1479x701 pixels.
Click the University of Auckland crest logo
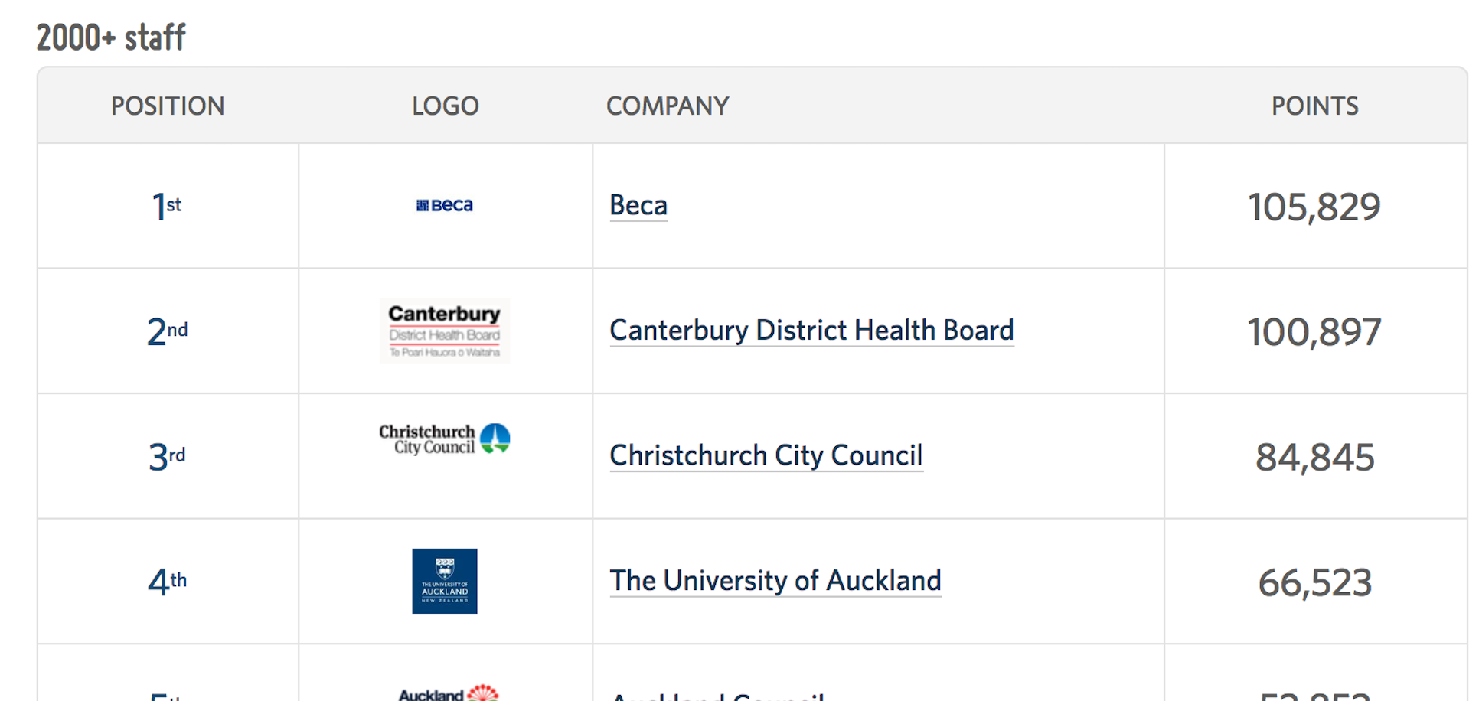click(x=444, y=581)
